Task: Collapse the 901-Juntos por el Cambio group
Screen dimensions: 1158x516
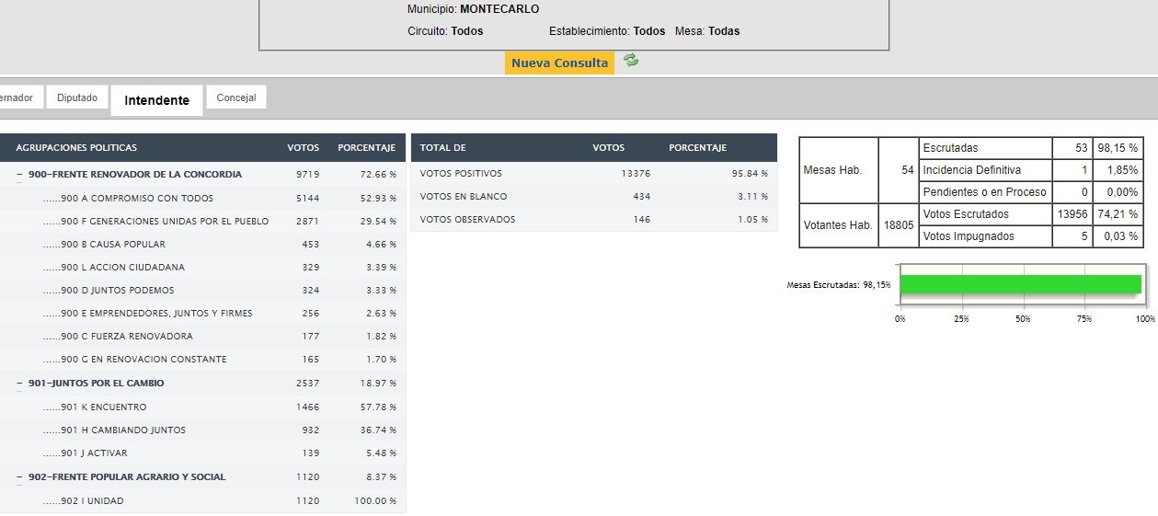Action: (19, 383)
